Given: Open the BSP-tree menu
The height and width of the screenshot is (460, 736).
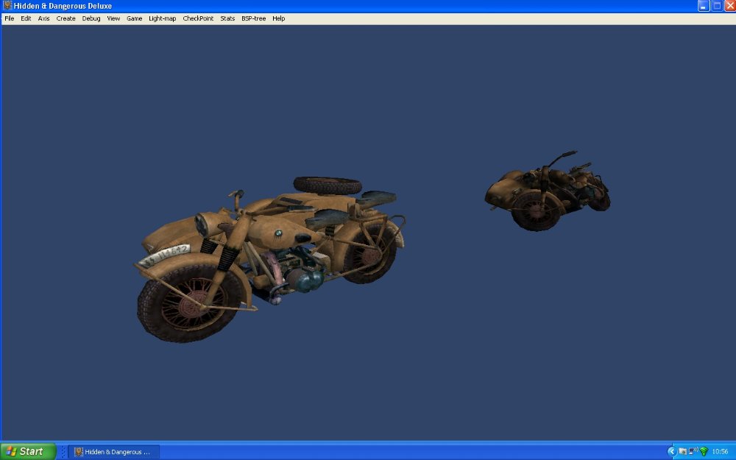Looking at the screenshot, I should coord(254,18).
